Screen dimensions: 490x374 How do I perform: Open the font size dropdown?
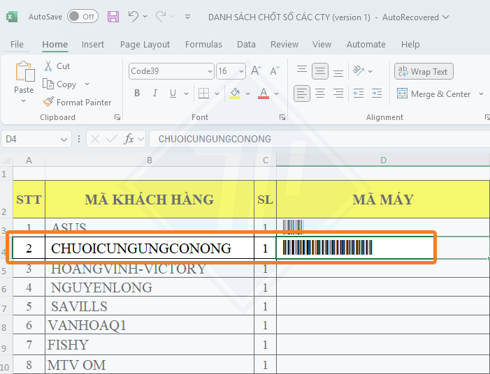241,71
